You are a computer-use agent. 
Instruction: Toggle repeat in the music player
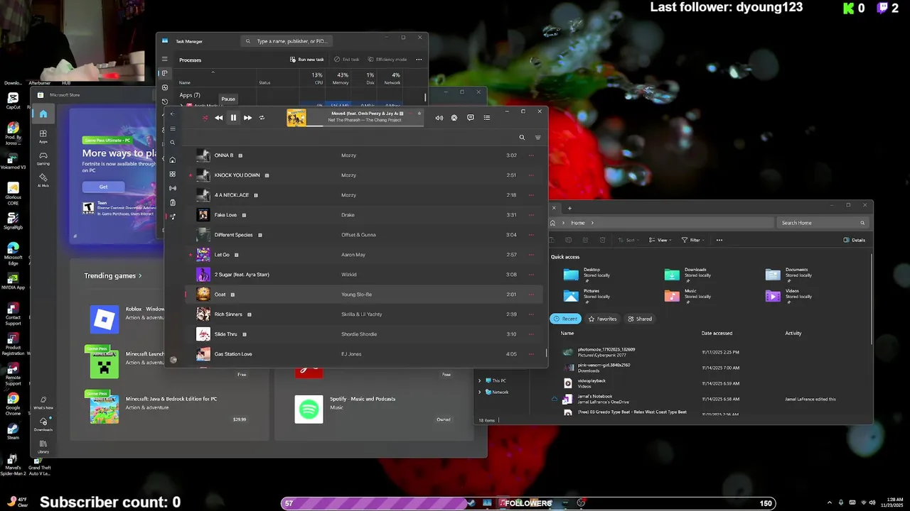(262, 118)
